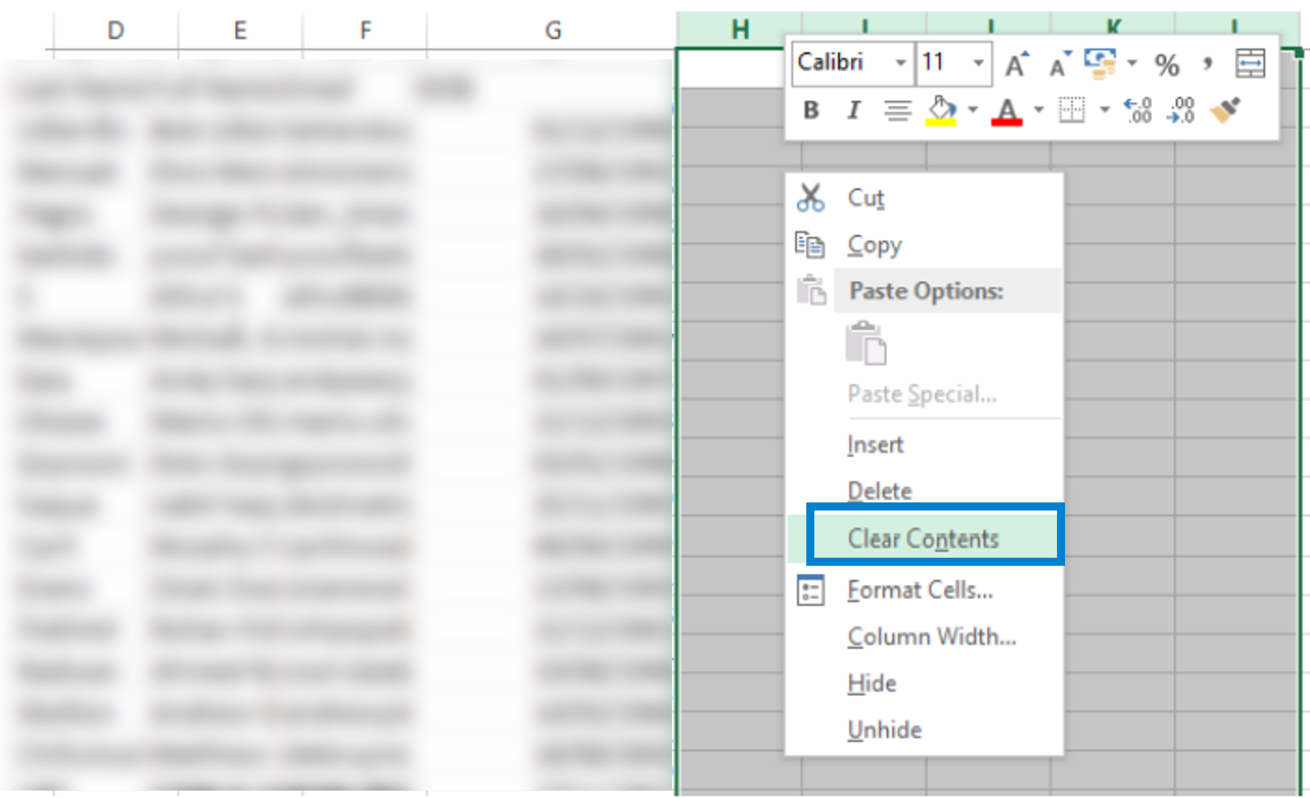Open Format Cells dialog from menu
Image resolution: width=1310 pixels, height=798 pixels.
point(924,591)
